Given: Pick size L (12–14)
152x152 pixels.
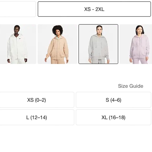Looking at the screenshot, I should 37,117.
